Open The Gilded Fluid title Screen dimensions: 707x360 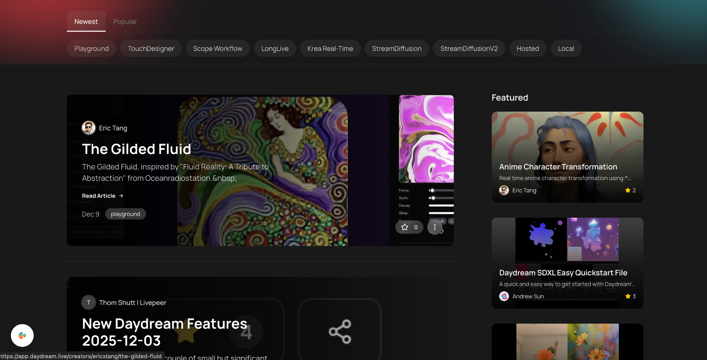(x=136, y=149)
